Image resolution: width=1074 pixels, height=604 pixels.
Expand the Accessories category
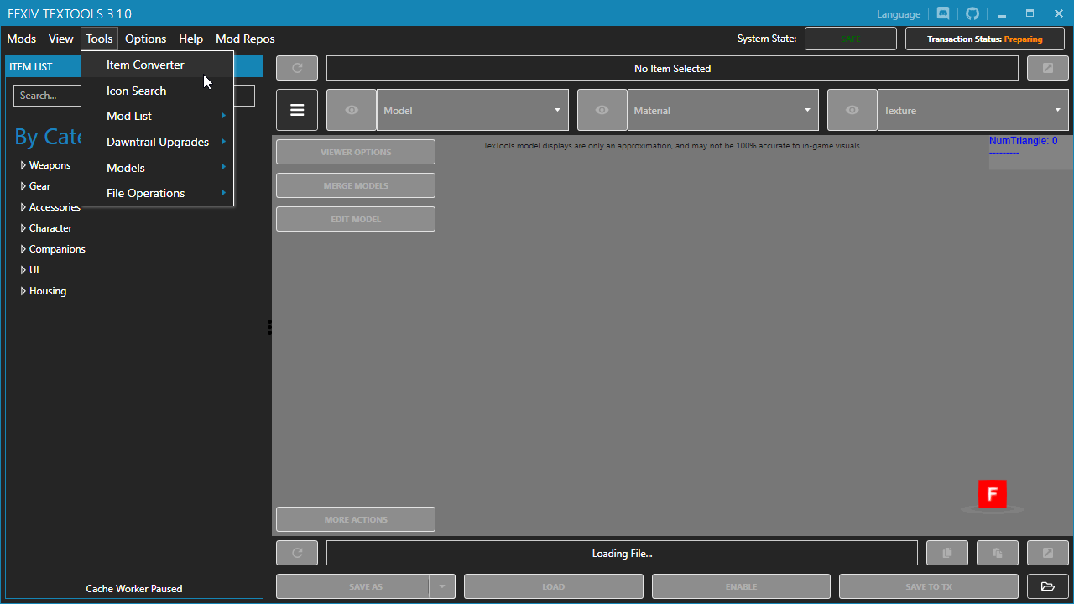coord(23,207)
